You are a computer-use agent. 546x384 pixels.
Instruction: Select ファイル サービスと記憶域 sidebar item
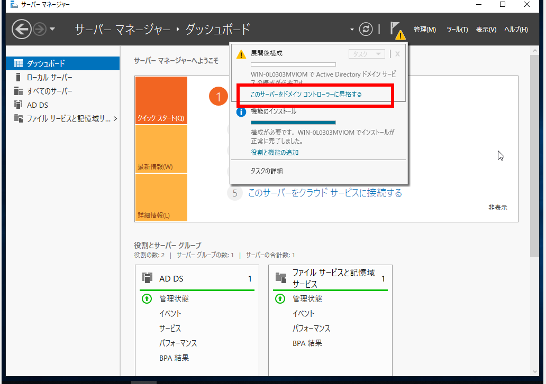pyautogui.click(x=62, y=119)
